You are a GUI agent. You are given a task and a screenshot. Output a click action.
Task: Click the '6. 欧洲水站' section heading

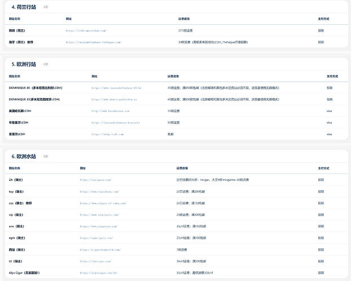pyautogui.click(x=24, y=157)
